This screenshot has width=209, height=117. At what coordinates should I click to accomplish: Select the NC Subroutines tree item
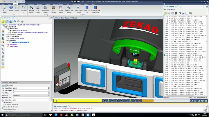(x=12, y=44)
